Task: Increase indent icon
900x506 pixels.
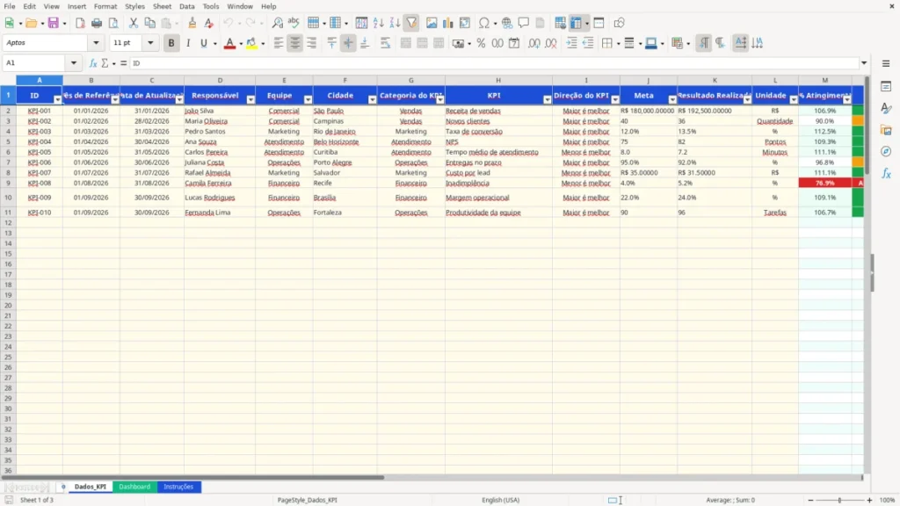Action: [571, 43]
